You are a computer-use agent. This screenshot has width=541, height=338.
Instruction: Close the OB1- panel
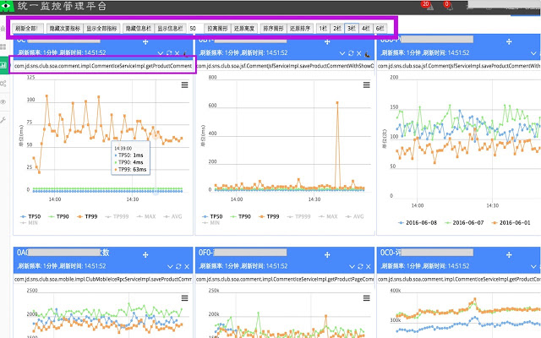pos(358,53)
